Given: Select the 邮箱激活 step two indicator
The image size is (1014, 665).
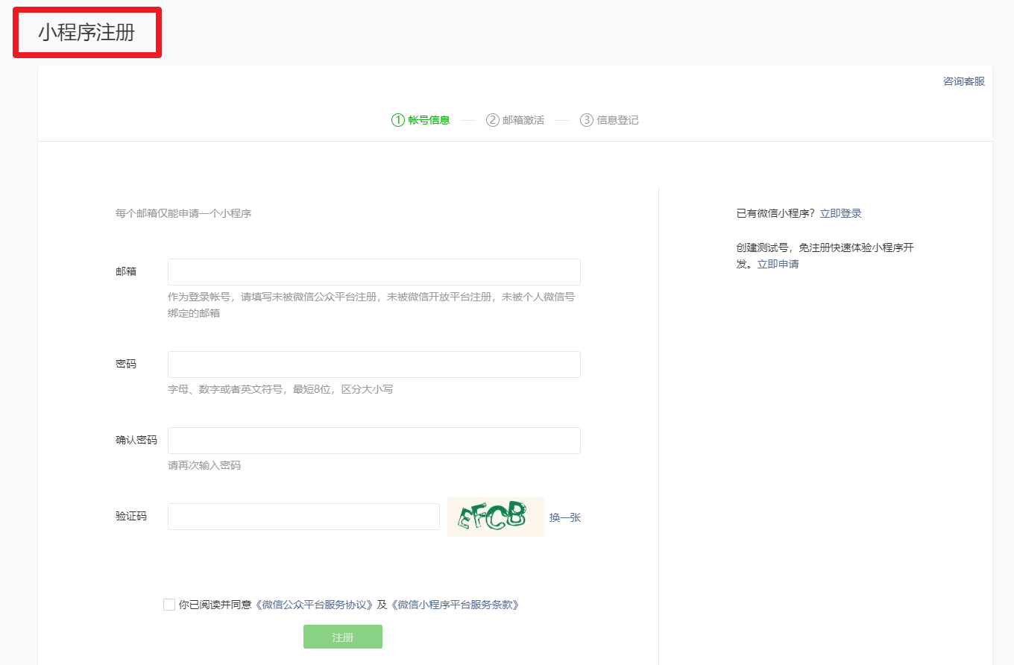Looking at the screenshot, I should pos(515,120).
